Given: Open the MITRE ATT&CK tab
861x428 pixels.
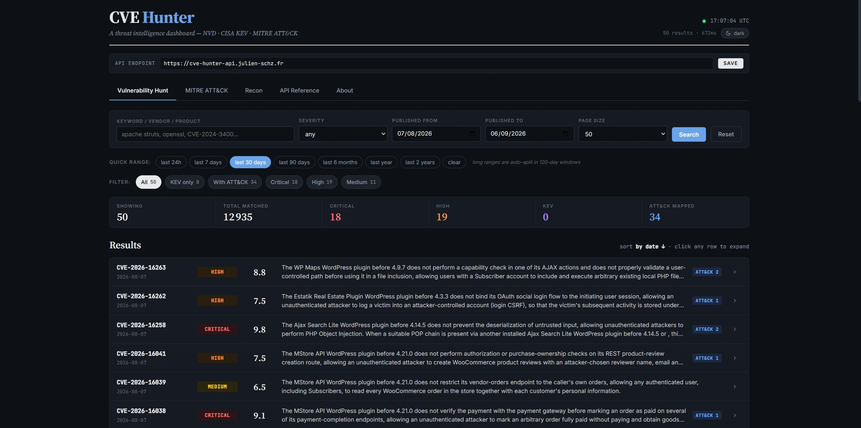Looking at the screenshot, I should point(207,91).
